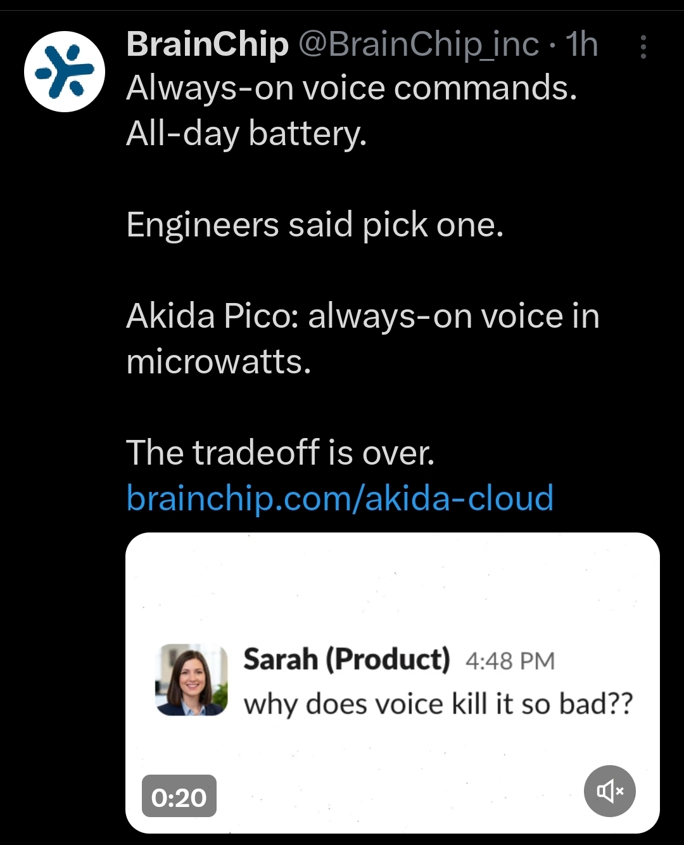The image size is (684, 845).
Task: Tap the 4:48 PM message time
Action: pos(510,661)
